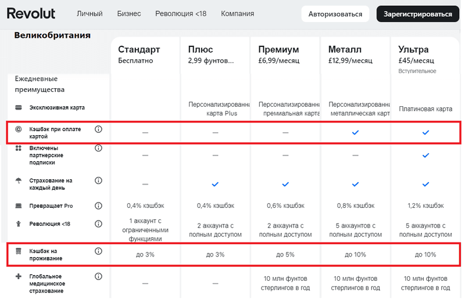Viewport: 465px width, 300px height.
Task: Show info for Включены партнерские подписки
Action: click(98, 148)
